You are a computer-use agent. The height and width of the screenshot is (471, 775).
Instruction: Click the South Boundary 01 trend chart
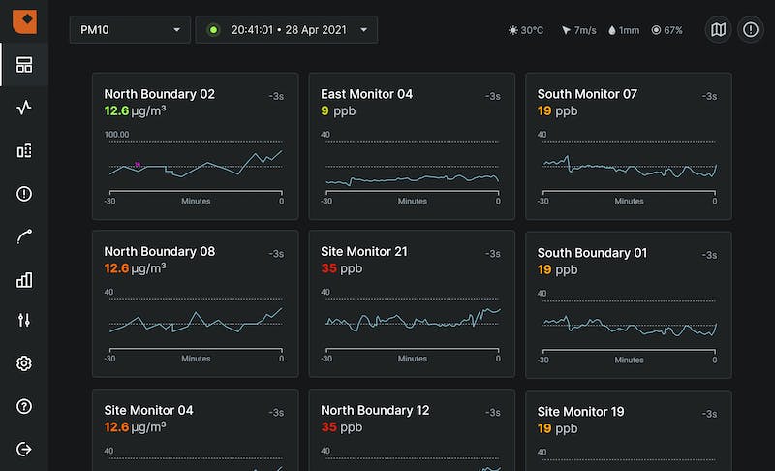click(629, 327)
